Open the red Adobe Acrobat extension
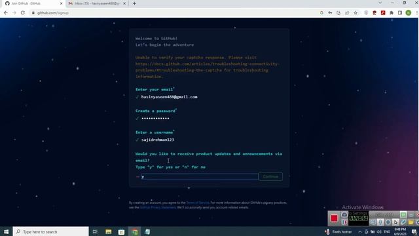This screenshot has width=419, height=236. point(383,12)
